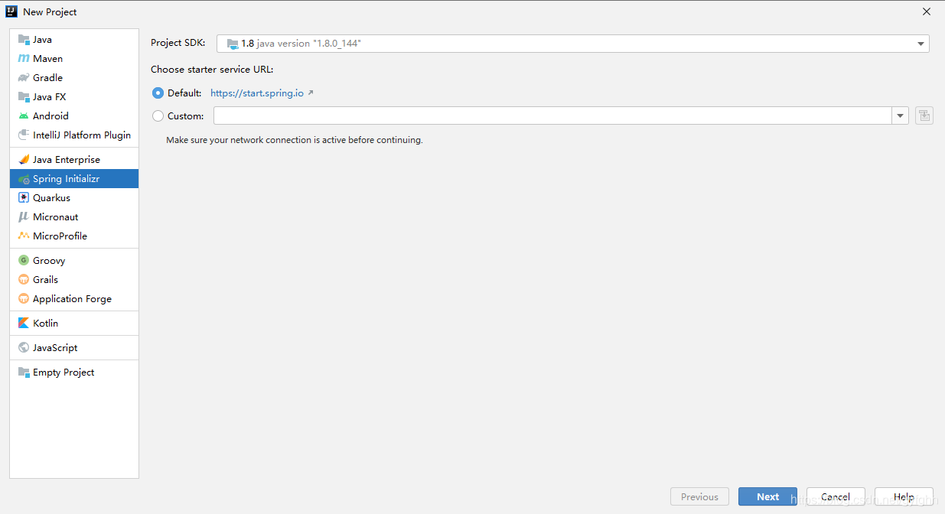Click the 'Choose starter service URL:' label

click(x=212, y=70)
